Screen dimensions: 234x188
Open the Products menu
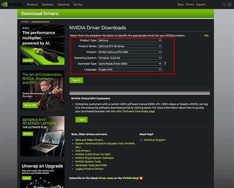point(32,4)
